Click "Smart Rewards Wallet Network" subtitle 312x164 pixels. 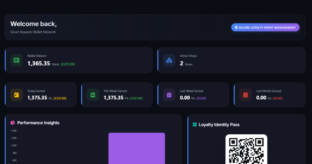click(x=33, y=32)
